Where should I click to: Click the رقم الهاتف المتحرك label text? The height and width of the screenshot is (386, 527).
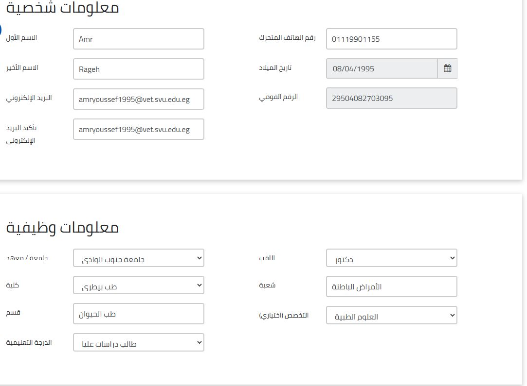(287, 38)
